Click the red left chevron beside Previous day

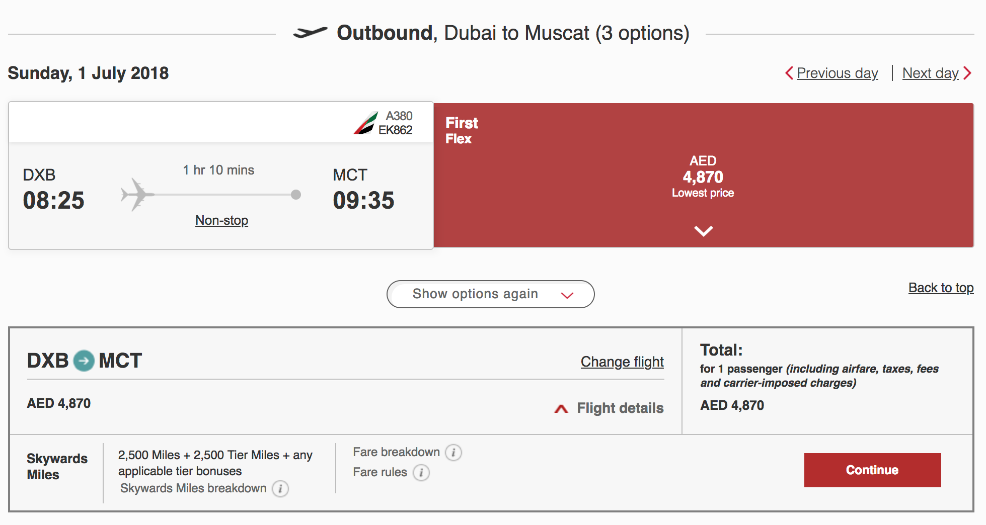pos(789,73)
